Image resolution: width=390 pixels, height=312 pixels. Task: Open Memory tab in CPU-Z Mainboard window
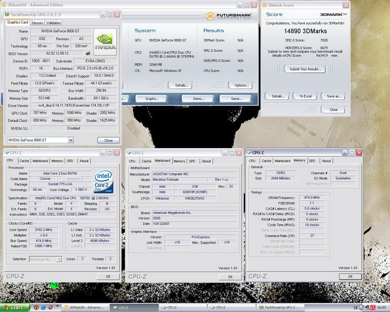[179, 161]
